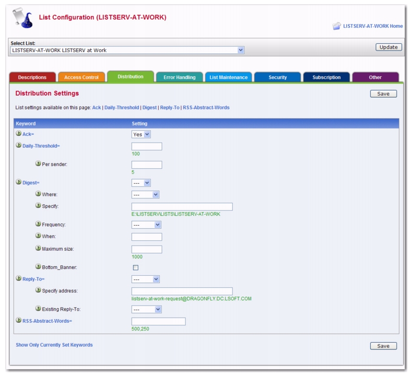Enable the Bottom_Banner checkbox
Image resolution: width=411 pixels, height=376 pixels.
pos(135,267)
